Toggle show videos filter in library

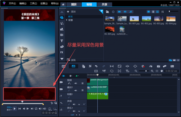[119, 12]
